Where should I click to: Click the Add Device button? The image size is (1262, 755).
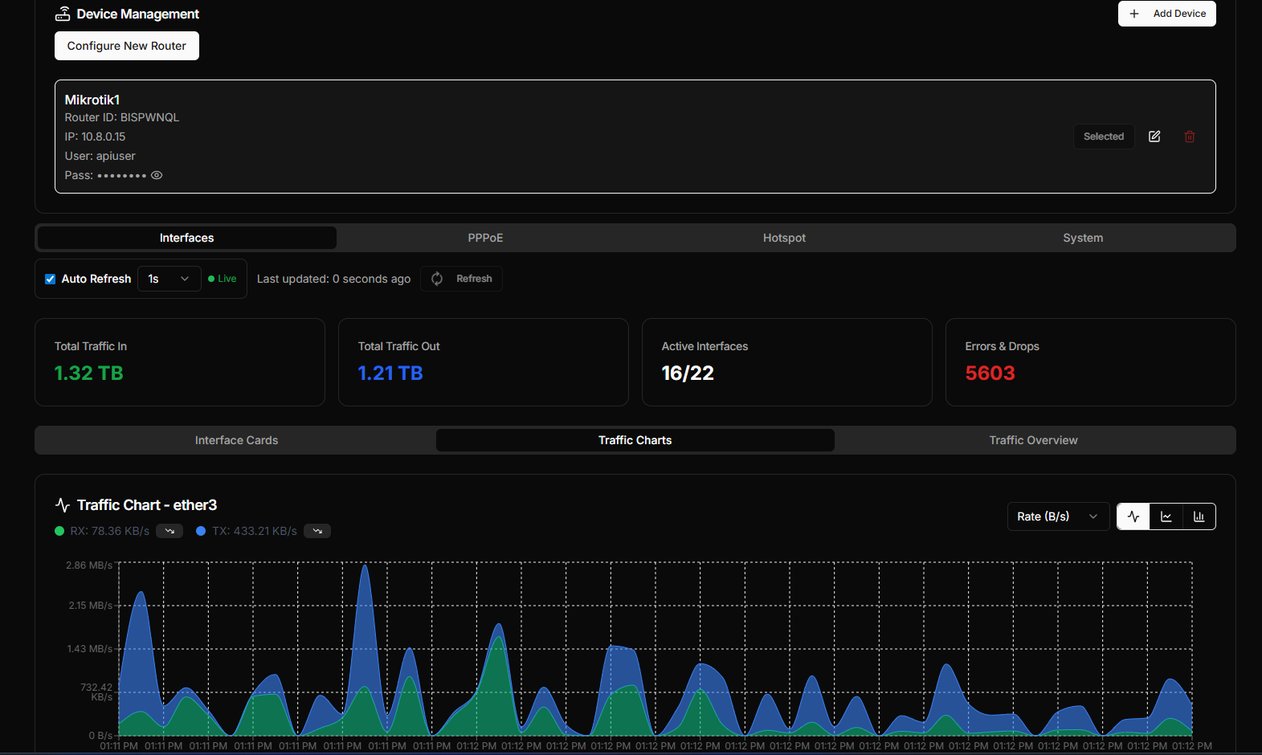[1166, 14]
